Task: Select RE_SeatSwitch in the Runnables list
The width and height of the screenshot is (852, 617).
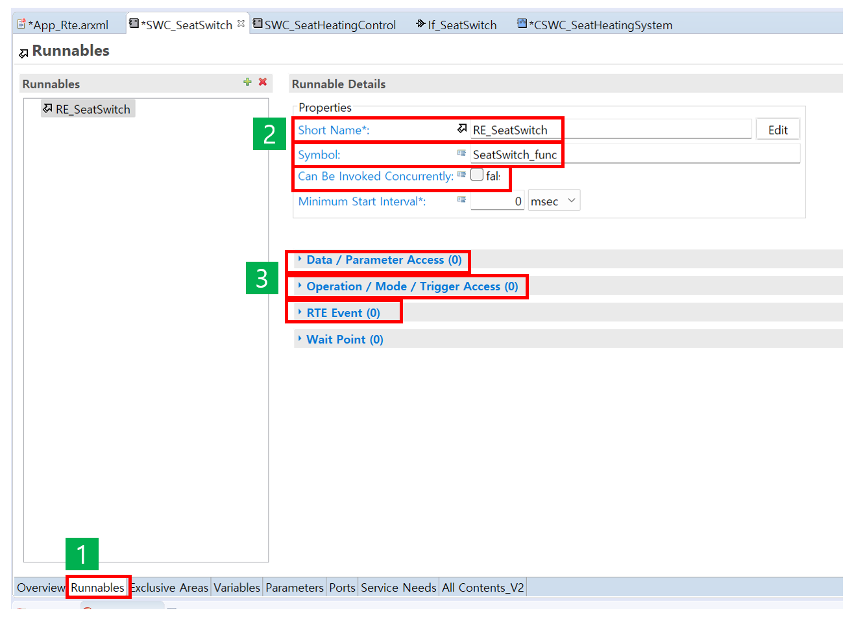Action: (92, 110)
